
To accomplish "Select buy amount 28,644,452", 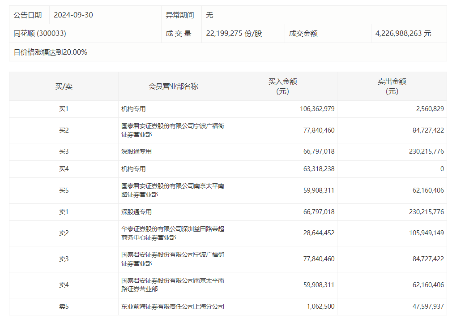I will (x=319, y=233).
